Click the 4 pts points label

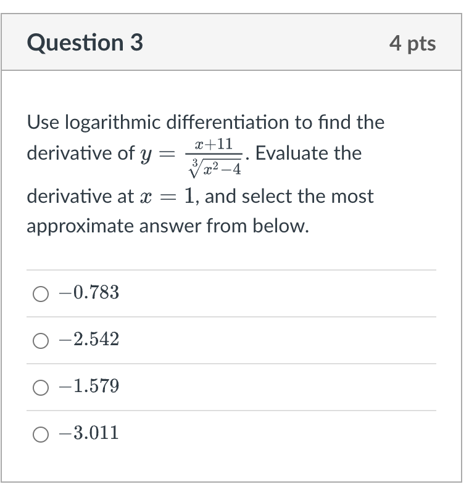tap(414, 42)
